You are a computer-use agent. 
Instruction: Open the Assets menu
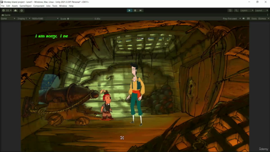[x=15, y=6]
